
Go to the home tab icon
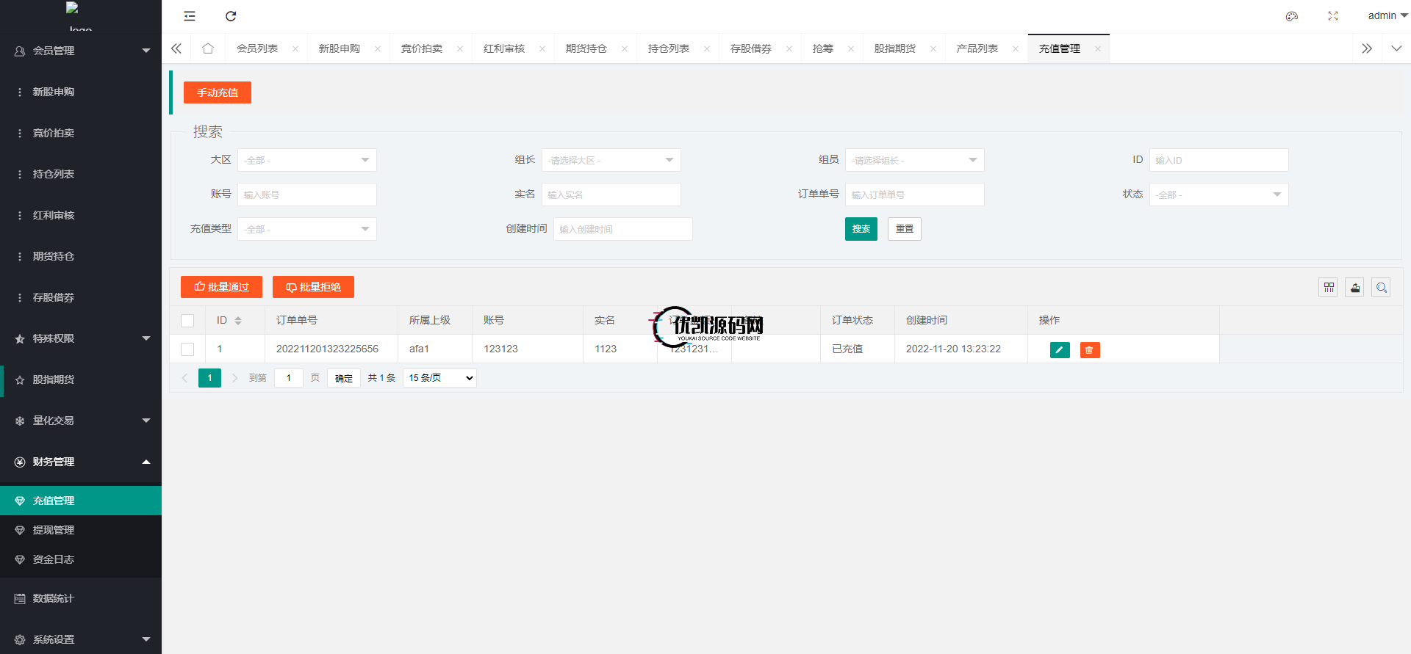(208, 48)
